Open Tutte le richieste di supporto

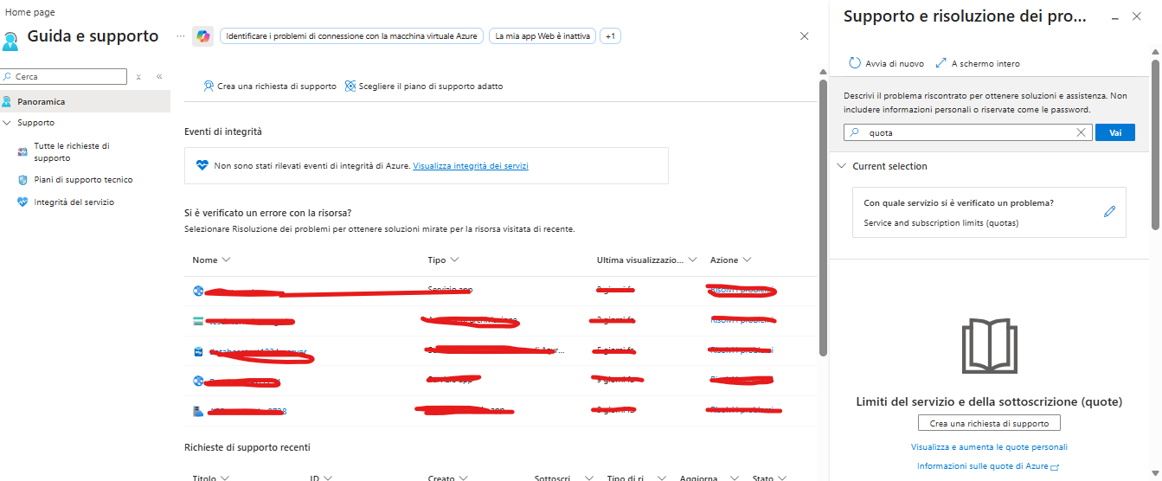pyautogui.click(x=72, y=152)
